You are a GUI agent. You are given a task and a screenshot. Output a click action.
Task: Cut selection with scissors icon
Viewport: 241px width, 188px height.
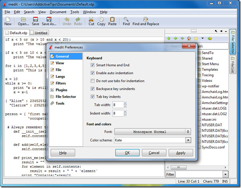[x=91, y=21]
